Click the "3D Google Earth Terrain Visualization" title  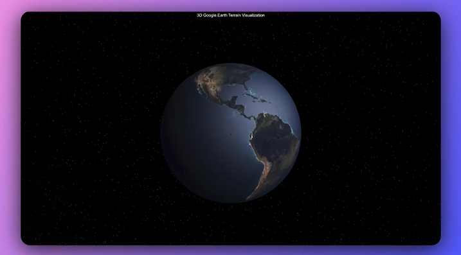coord(231,15)
